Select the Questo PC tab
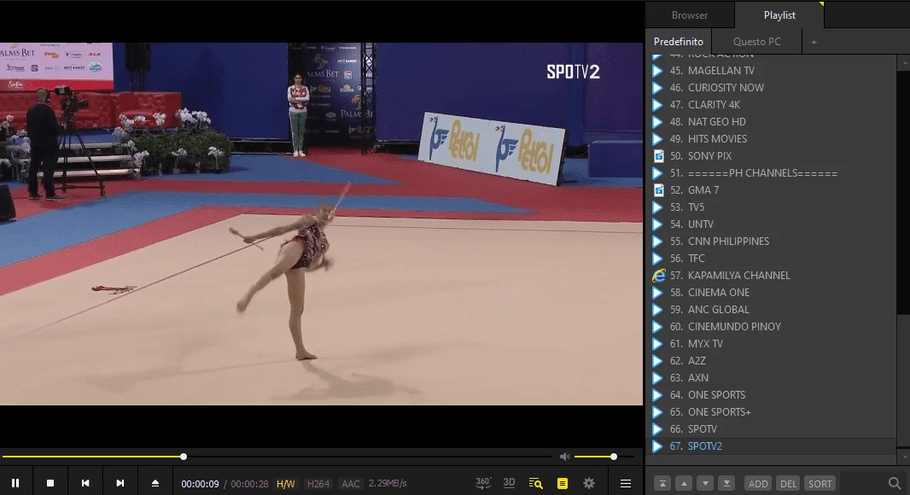 (757, 42)
